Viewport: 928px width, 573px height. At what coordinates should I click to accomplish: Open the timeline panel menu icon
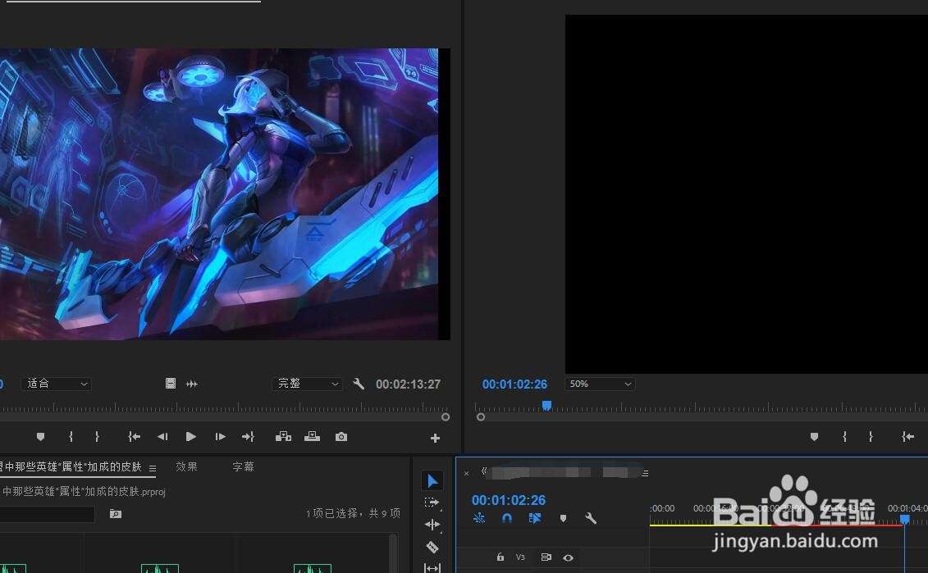point(645,473)
